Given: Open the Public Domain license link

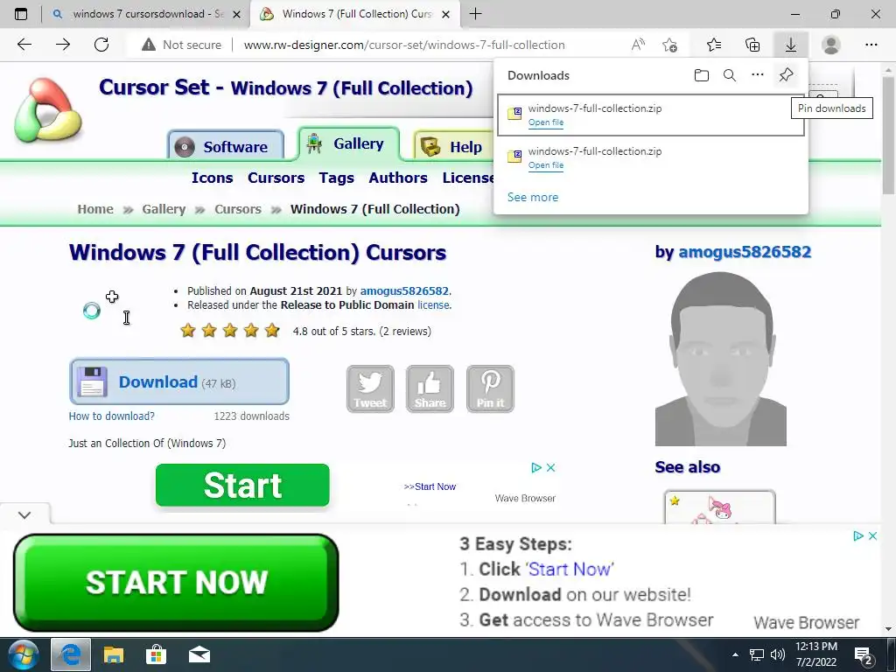Looking at the screenshot, I should (x=433, y=305).
